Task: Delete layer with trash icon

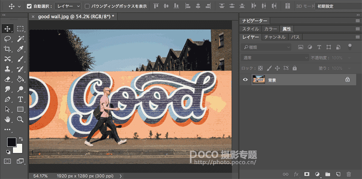Action: [x=348, y=174]
